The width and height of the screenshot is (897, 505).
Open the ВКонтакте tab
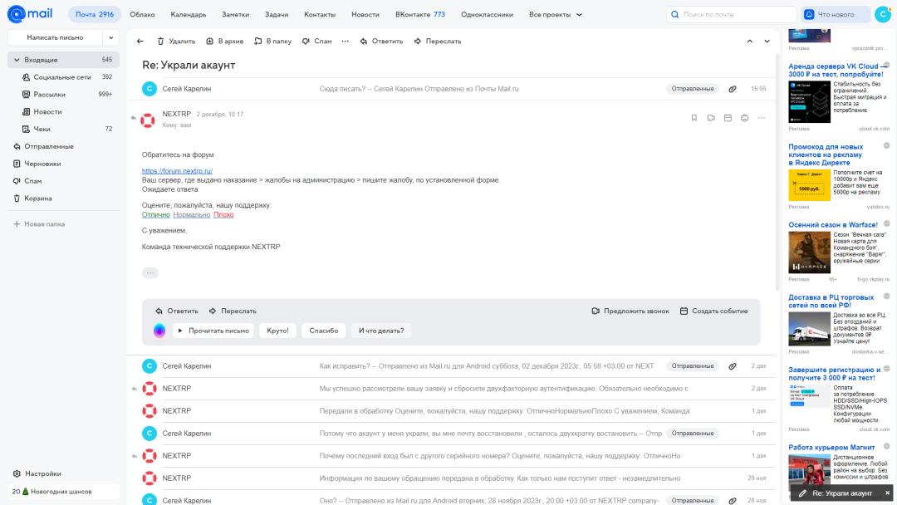point(420,14)
